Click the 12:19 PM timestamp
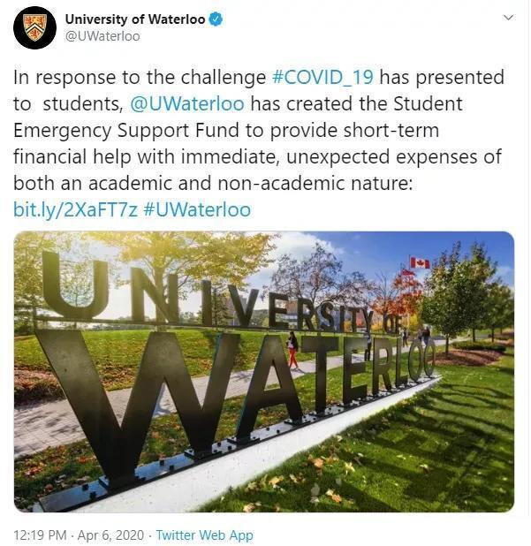Image resolution: width=531 pixels, height=546 pixels. (x=40, y=535)
